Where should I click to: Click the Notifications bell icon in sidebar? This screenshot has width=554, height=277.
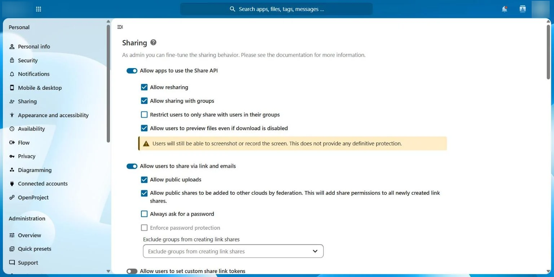[x=12, y=74]
